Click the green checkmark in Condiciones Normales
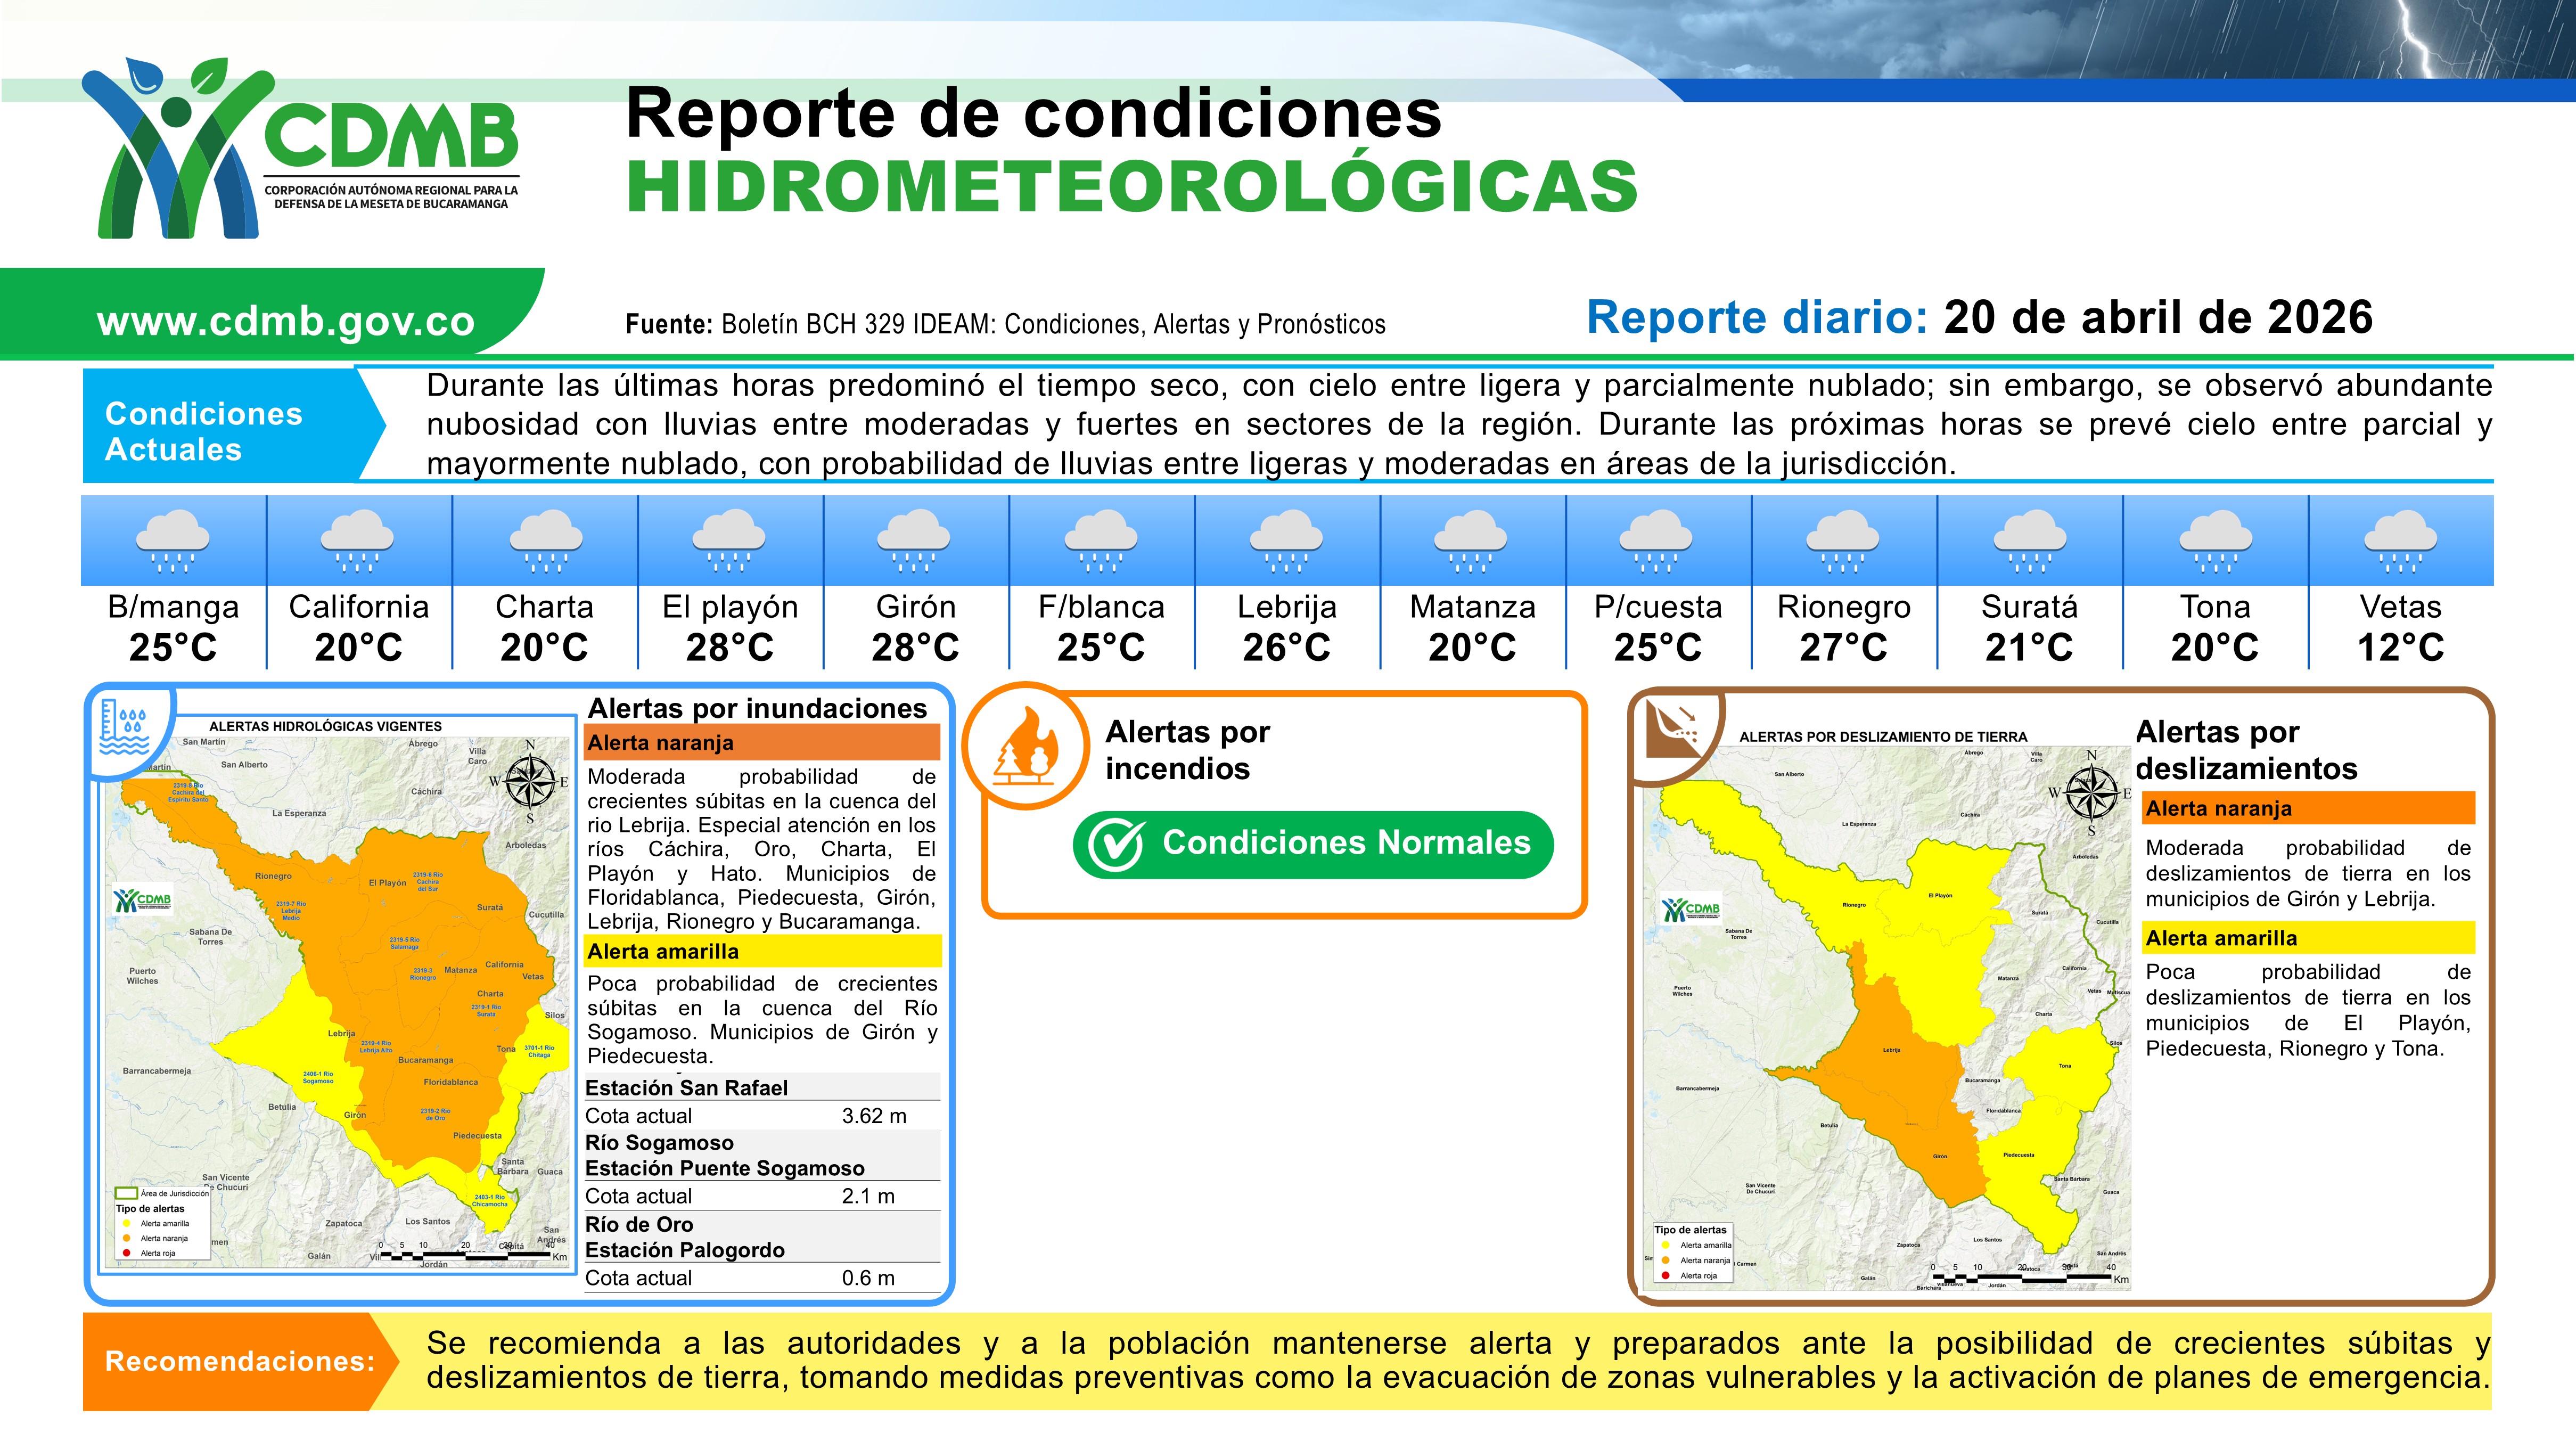This screenshot has width=2576, height=1449. (x=1116, y=845)
